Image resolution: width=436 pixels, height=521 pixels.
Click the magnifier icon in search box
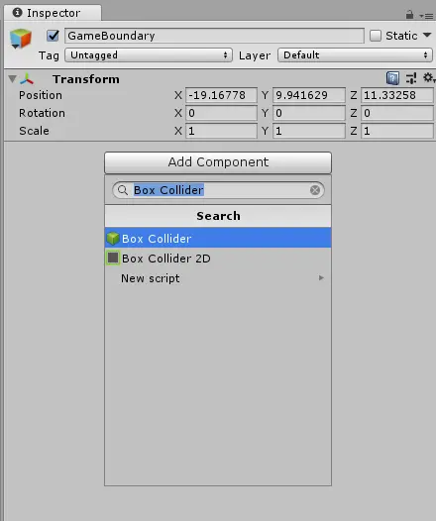[x=123, y=190]
